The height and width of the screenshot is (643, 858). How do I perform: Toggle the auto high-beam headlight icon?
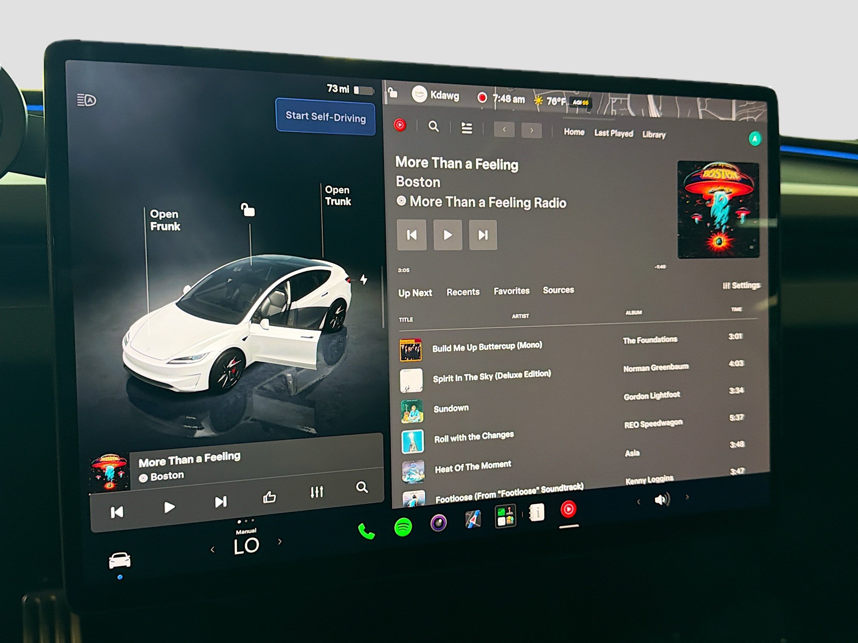click(86, 100)
